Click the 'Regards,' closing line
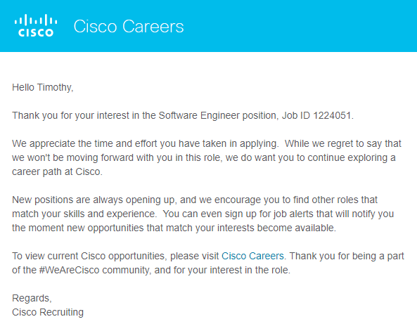The width and height of the screenshot is (417, 331). tap(32, 298)
